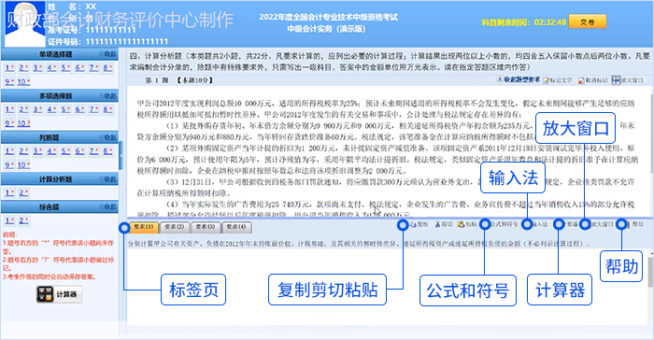
Task: Collapse the 判断题 section via 收起
Action: click(107, 137)
